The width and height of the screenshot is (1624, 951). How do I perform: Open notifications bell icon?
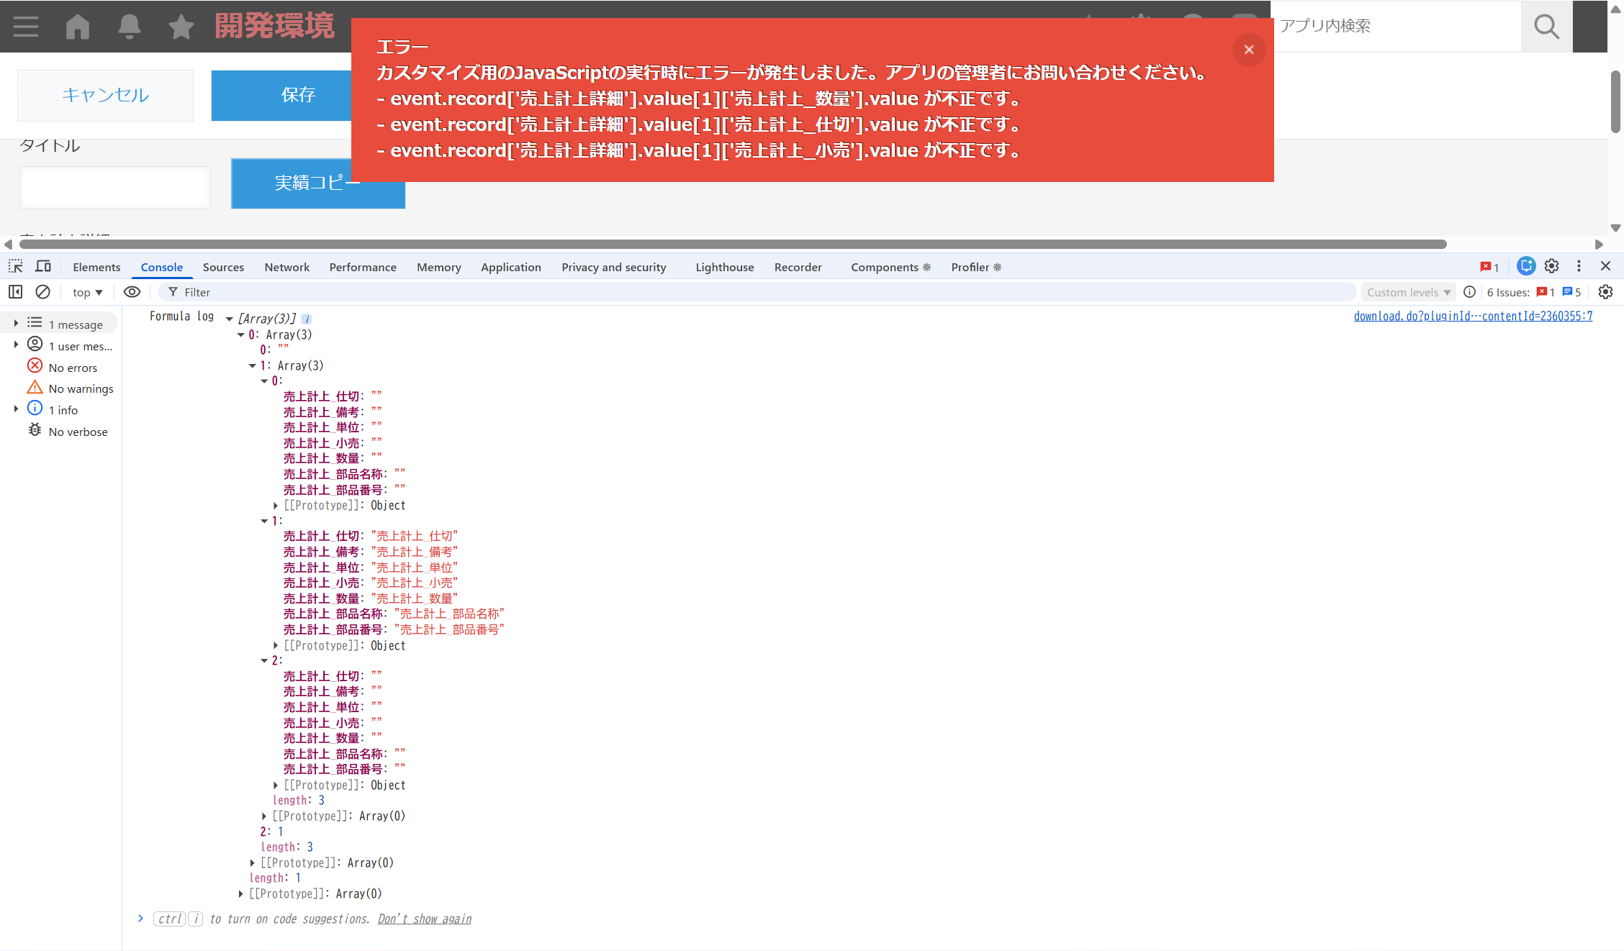(130, 27)
